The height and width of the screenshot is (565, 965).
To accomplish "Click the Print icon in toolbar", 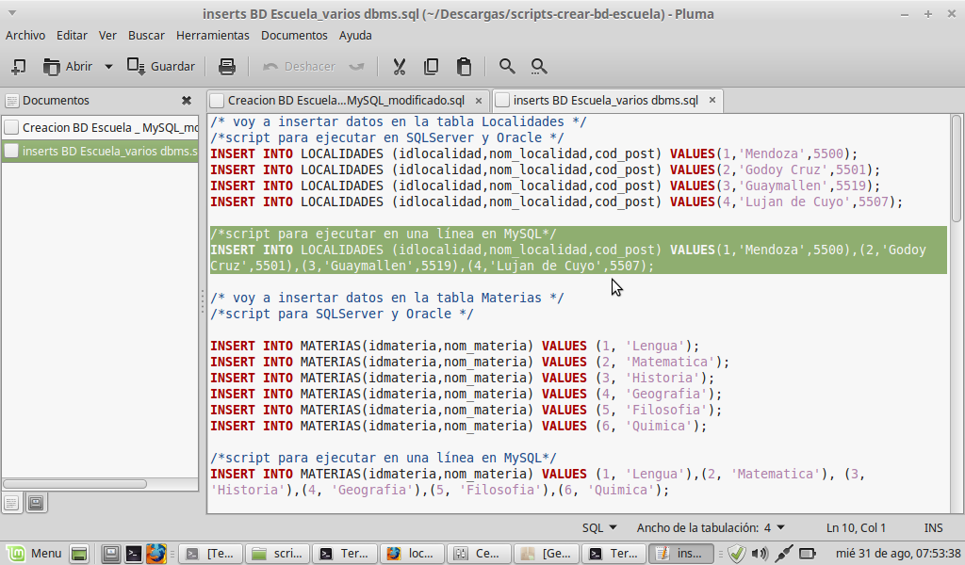I will [x=226, y=66].
